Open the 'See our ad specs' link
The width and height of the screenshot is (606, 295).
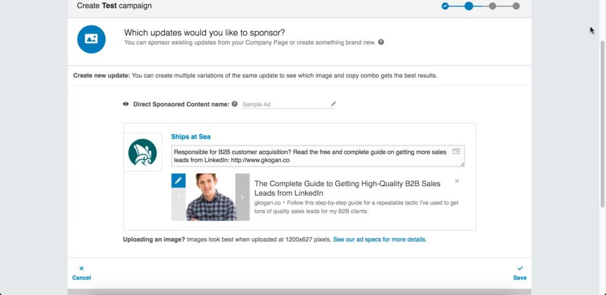pyautogui.click(x=379, y=239)
